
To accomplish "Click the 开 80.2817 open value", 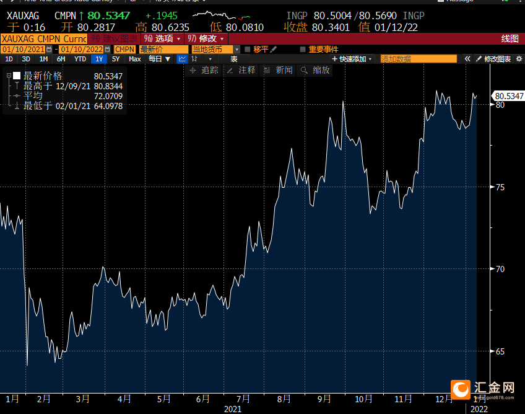I will click(x=88, y=27).
